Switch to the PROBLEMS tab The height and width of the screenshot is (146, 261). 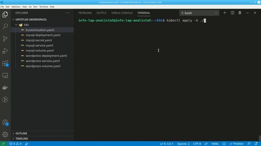(85, 13)
